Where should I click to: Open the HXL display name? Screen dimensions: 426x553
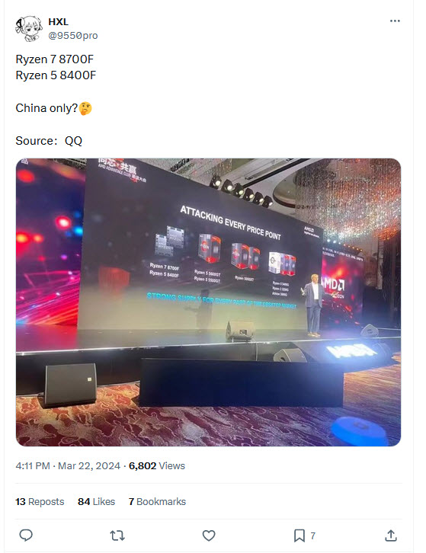tap(58, 22)
